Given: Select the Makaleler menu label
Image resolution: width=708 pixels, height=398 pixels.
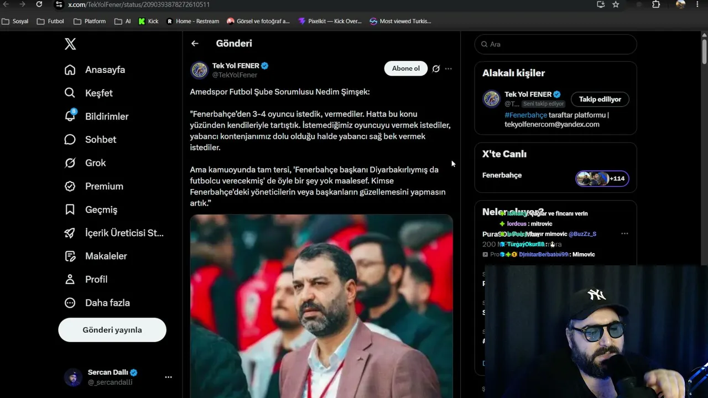Looking at the screenshot, I should [x=106, y=256].
